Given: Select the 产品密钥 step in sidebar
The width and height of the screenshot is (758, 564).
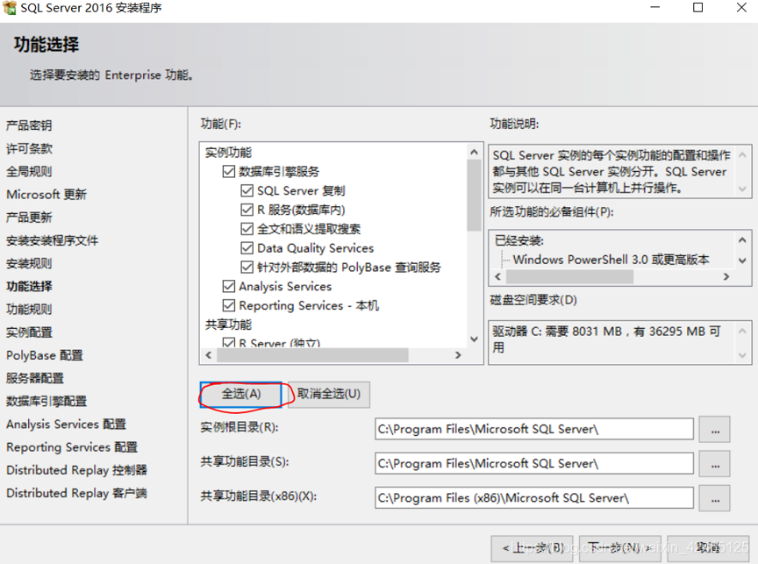Looking at the screenshot, I should (29, 125).
